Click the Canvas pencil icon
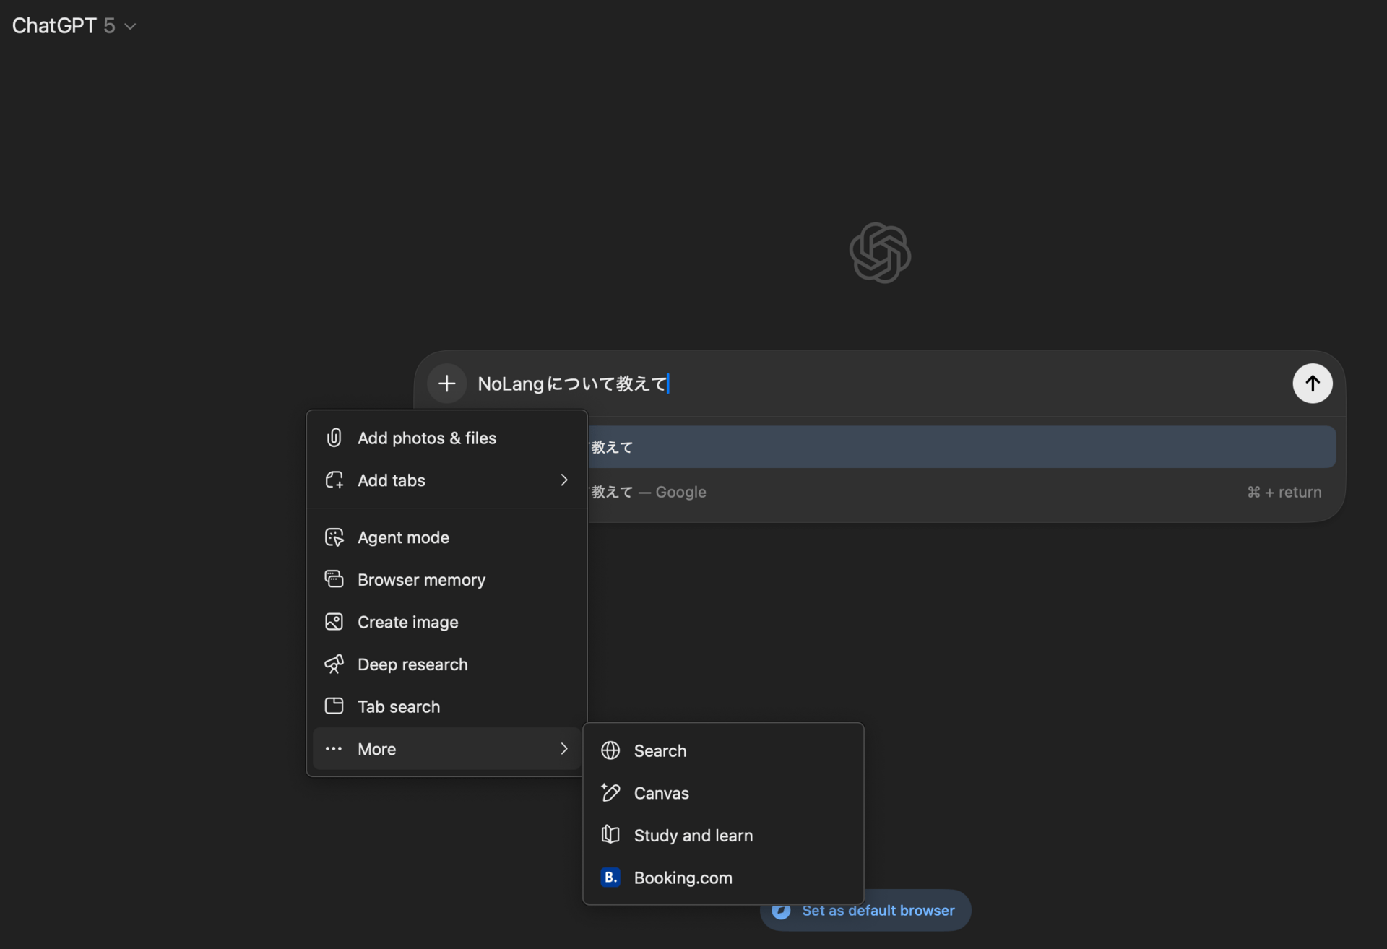 610,793
